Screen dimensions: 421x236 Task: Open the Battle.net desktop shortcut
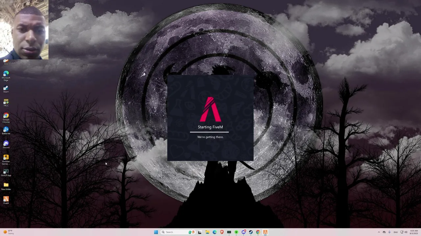click(x=6, y=131)
